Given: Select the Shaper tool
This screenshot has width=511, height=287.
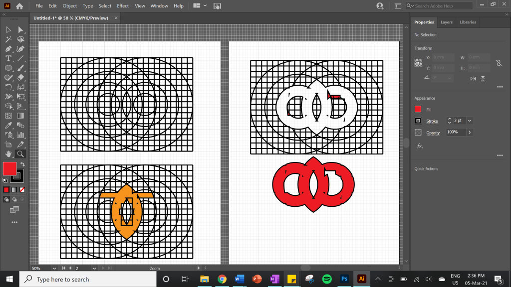Looking at the screenshot, I should point(8,77).
